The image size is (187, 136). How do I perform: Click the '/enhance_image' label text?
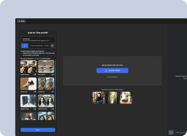tap(43, 109)
